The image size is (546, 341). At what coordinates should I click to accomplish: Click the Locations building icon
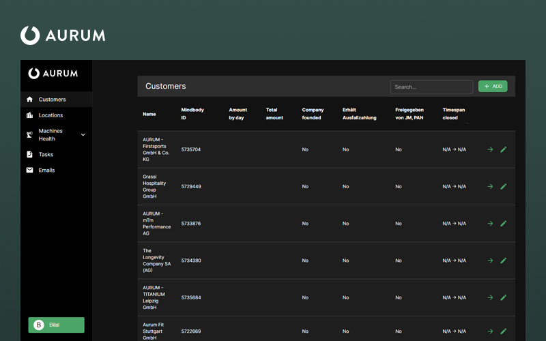[29, 115]
